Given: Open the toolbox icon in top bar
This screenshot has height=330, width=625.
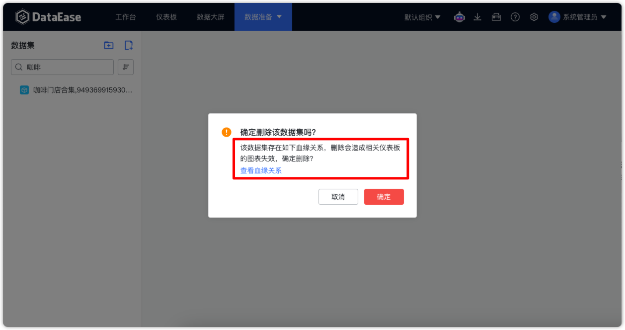Looking at the screenshot, I should point(496,16).
